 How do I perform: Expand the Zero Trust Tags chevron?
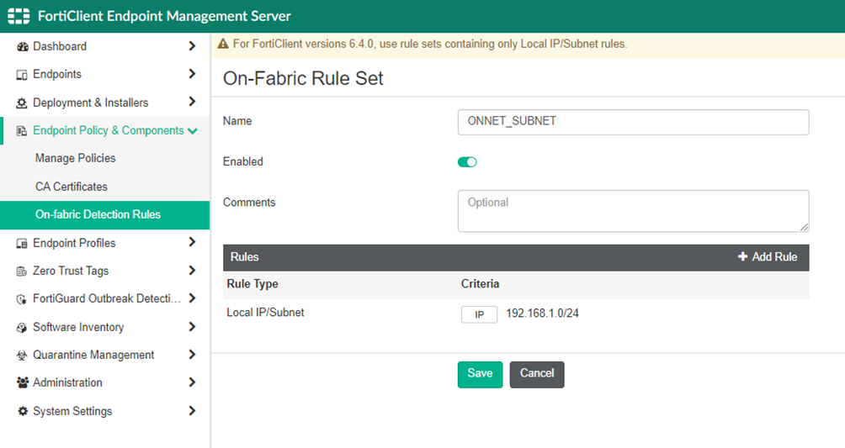tap(192, 271)
